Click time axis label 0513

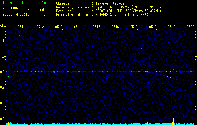[59, 27]
